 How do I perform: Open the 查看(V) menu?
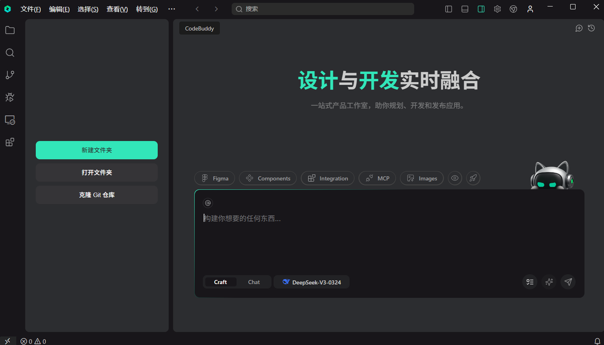[x=117, y=9]
